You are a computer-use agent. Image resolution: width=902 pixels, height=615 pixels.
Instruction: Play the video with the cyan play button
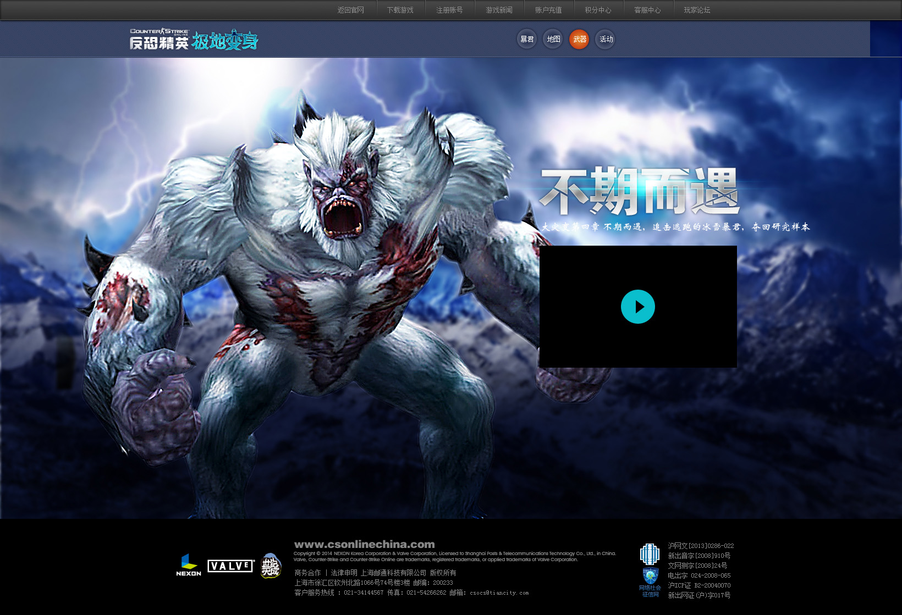(637, 307)
